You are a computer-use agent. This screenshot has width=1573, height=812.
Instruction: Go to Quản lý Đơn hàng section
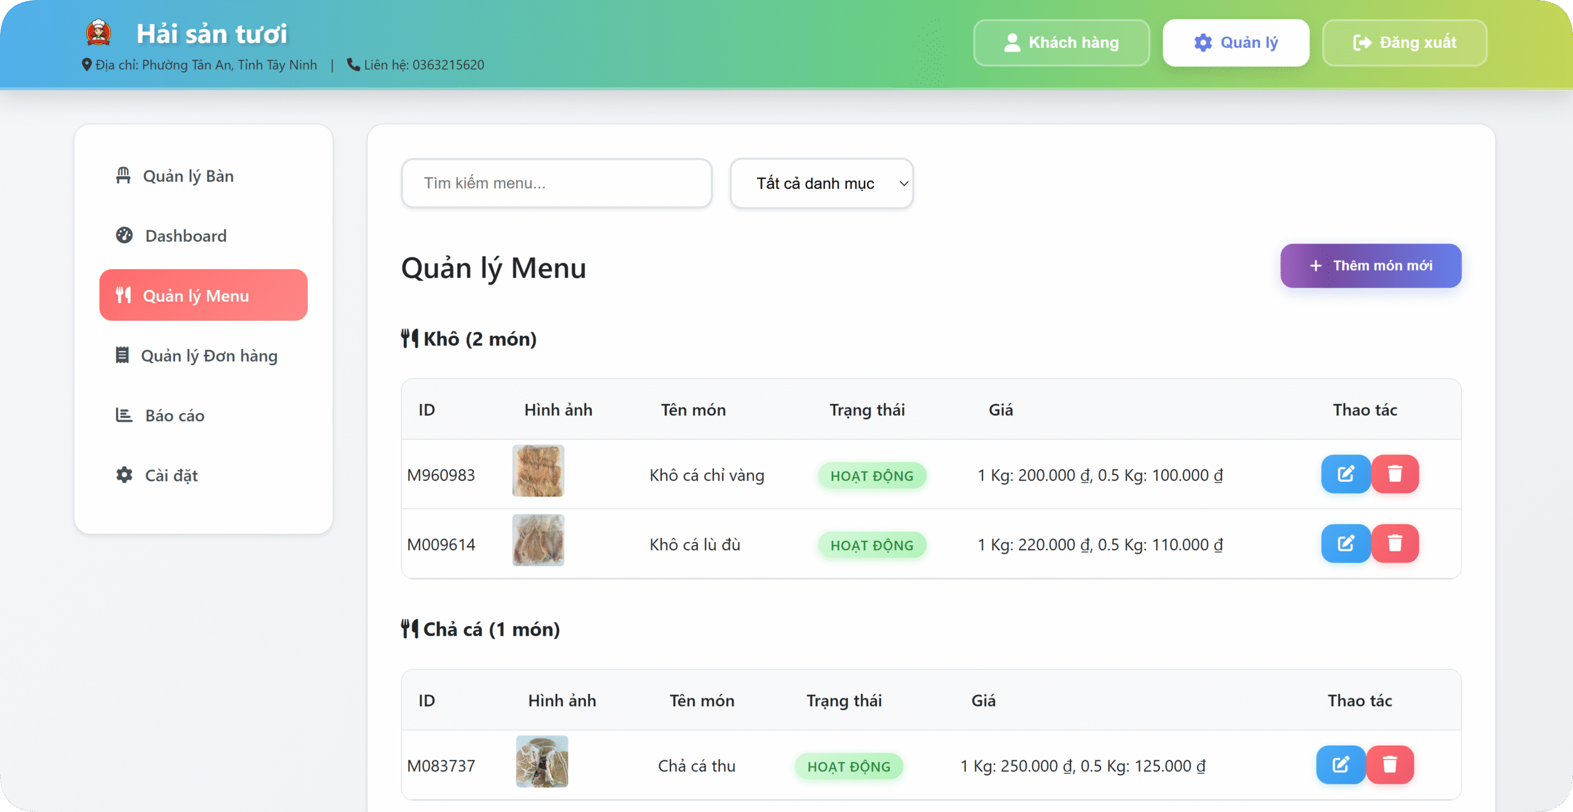click(x=209, y=356)
